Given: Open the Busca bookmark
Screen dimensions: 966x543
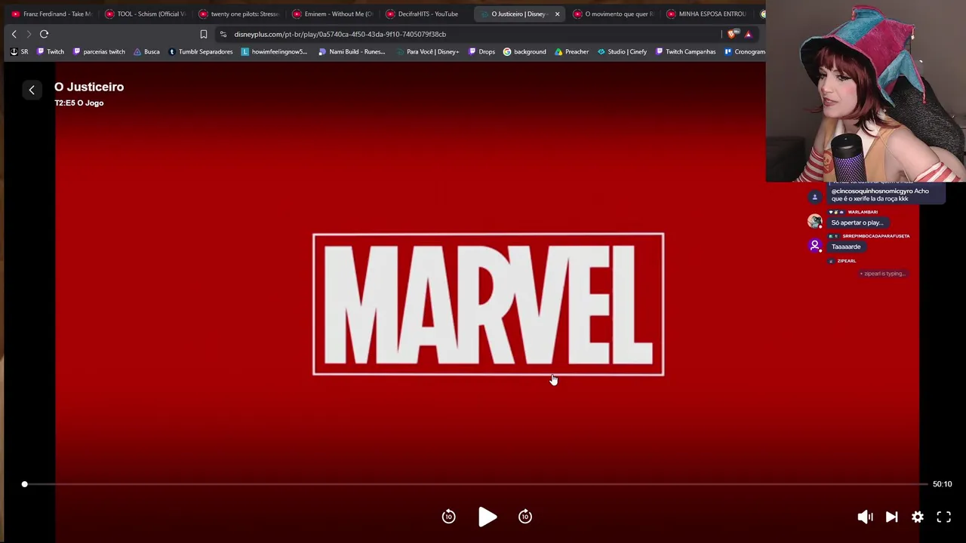Looking at the screenshot, I should (146, 52).
